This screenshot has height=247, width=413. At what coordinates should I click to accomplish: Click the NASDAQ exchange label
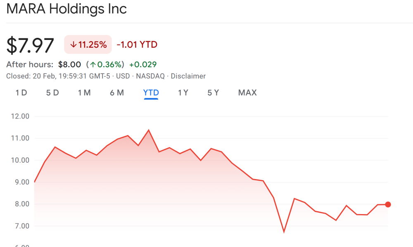tap(151, 76)
